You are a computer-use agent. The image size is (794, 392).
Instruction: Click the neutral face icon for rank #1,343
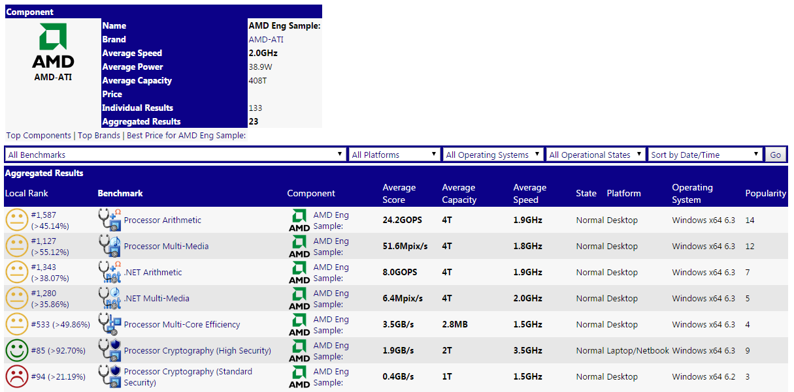(x=17, y=272)
